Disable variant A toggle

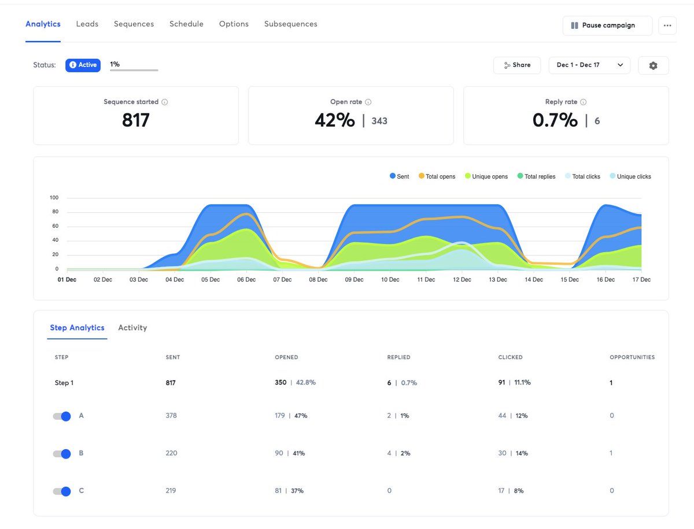61,416
